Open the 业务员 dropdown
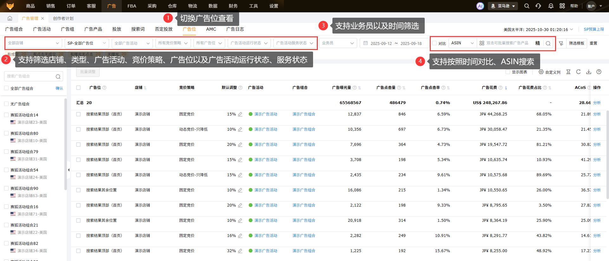Viewport: 609px width, 261px height. 337,43
